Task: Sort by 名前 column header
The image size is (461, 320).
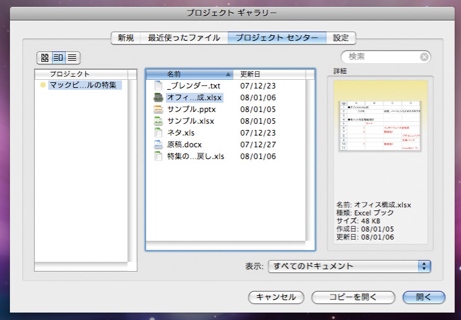Action: (189, 74)
